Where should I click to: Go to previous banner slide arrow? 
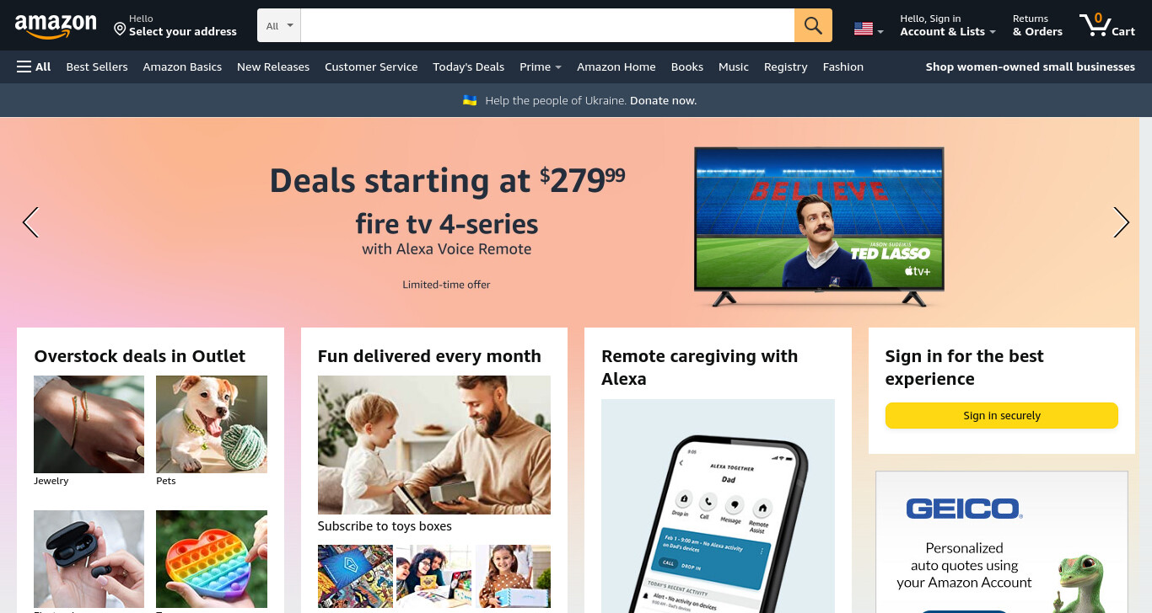pos(30,222)
